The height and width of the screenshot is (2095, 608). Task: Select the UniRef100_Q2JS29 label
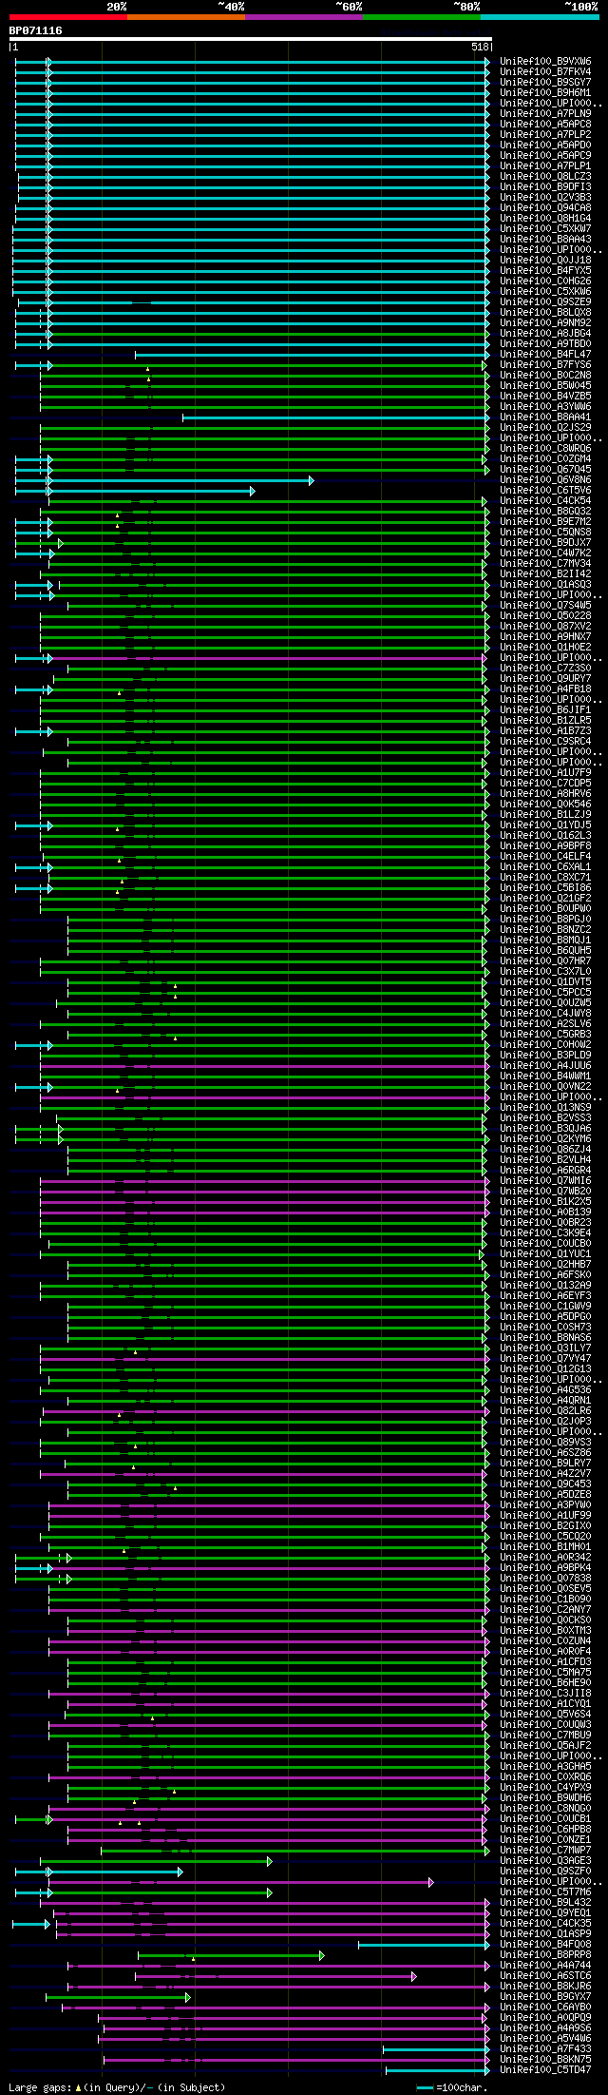tap(545, 428)
